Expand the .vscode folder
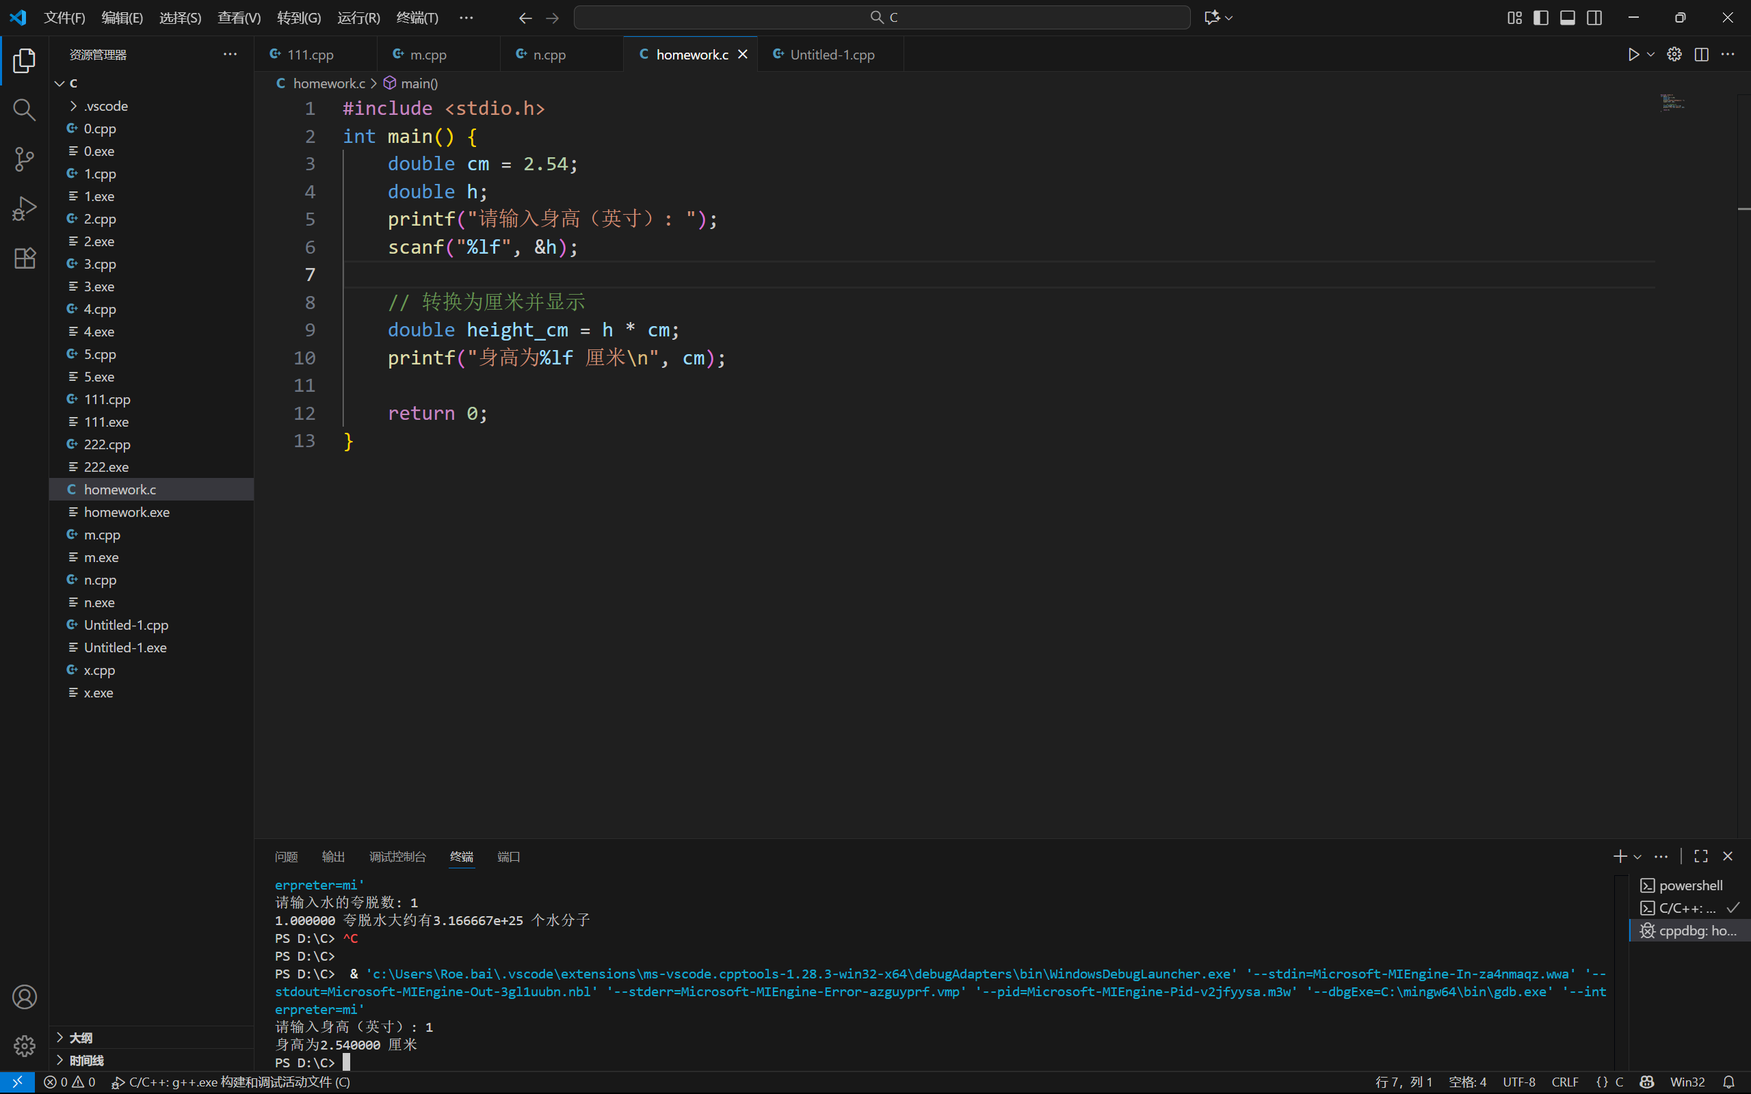This screenshot has height=1094, width=1751. 105,105
